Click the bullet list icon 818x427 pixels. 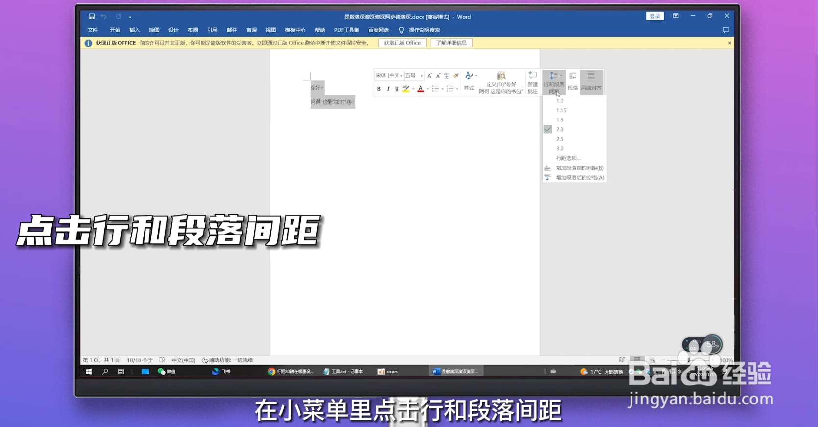(x=435, y=89)
